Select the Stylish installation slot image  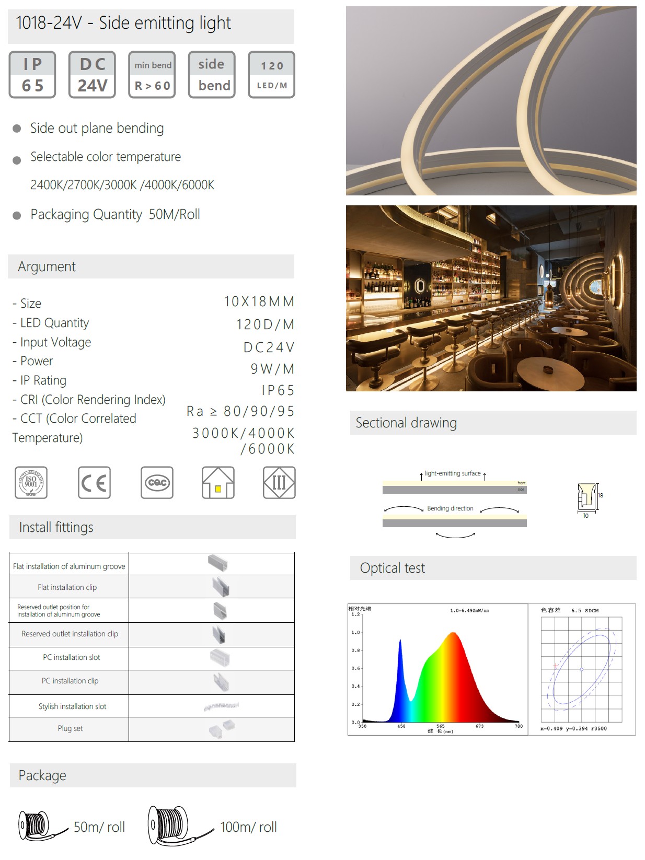click(x=222, y=706)
